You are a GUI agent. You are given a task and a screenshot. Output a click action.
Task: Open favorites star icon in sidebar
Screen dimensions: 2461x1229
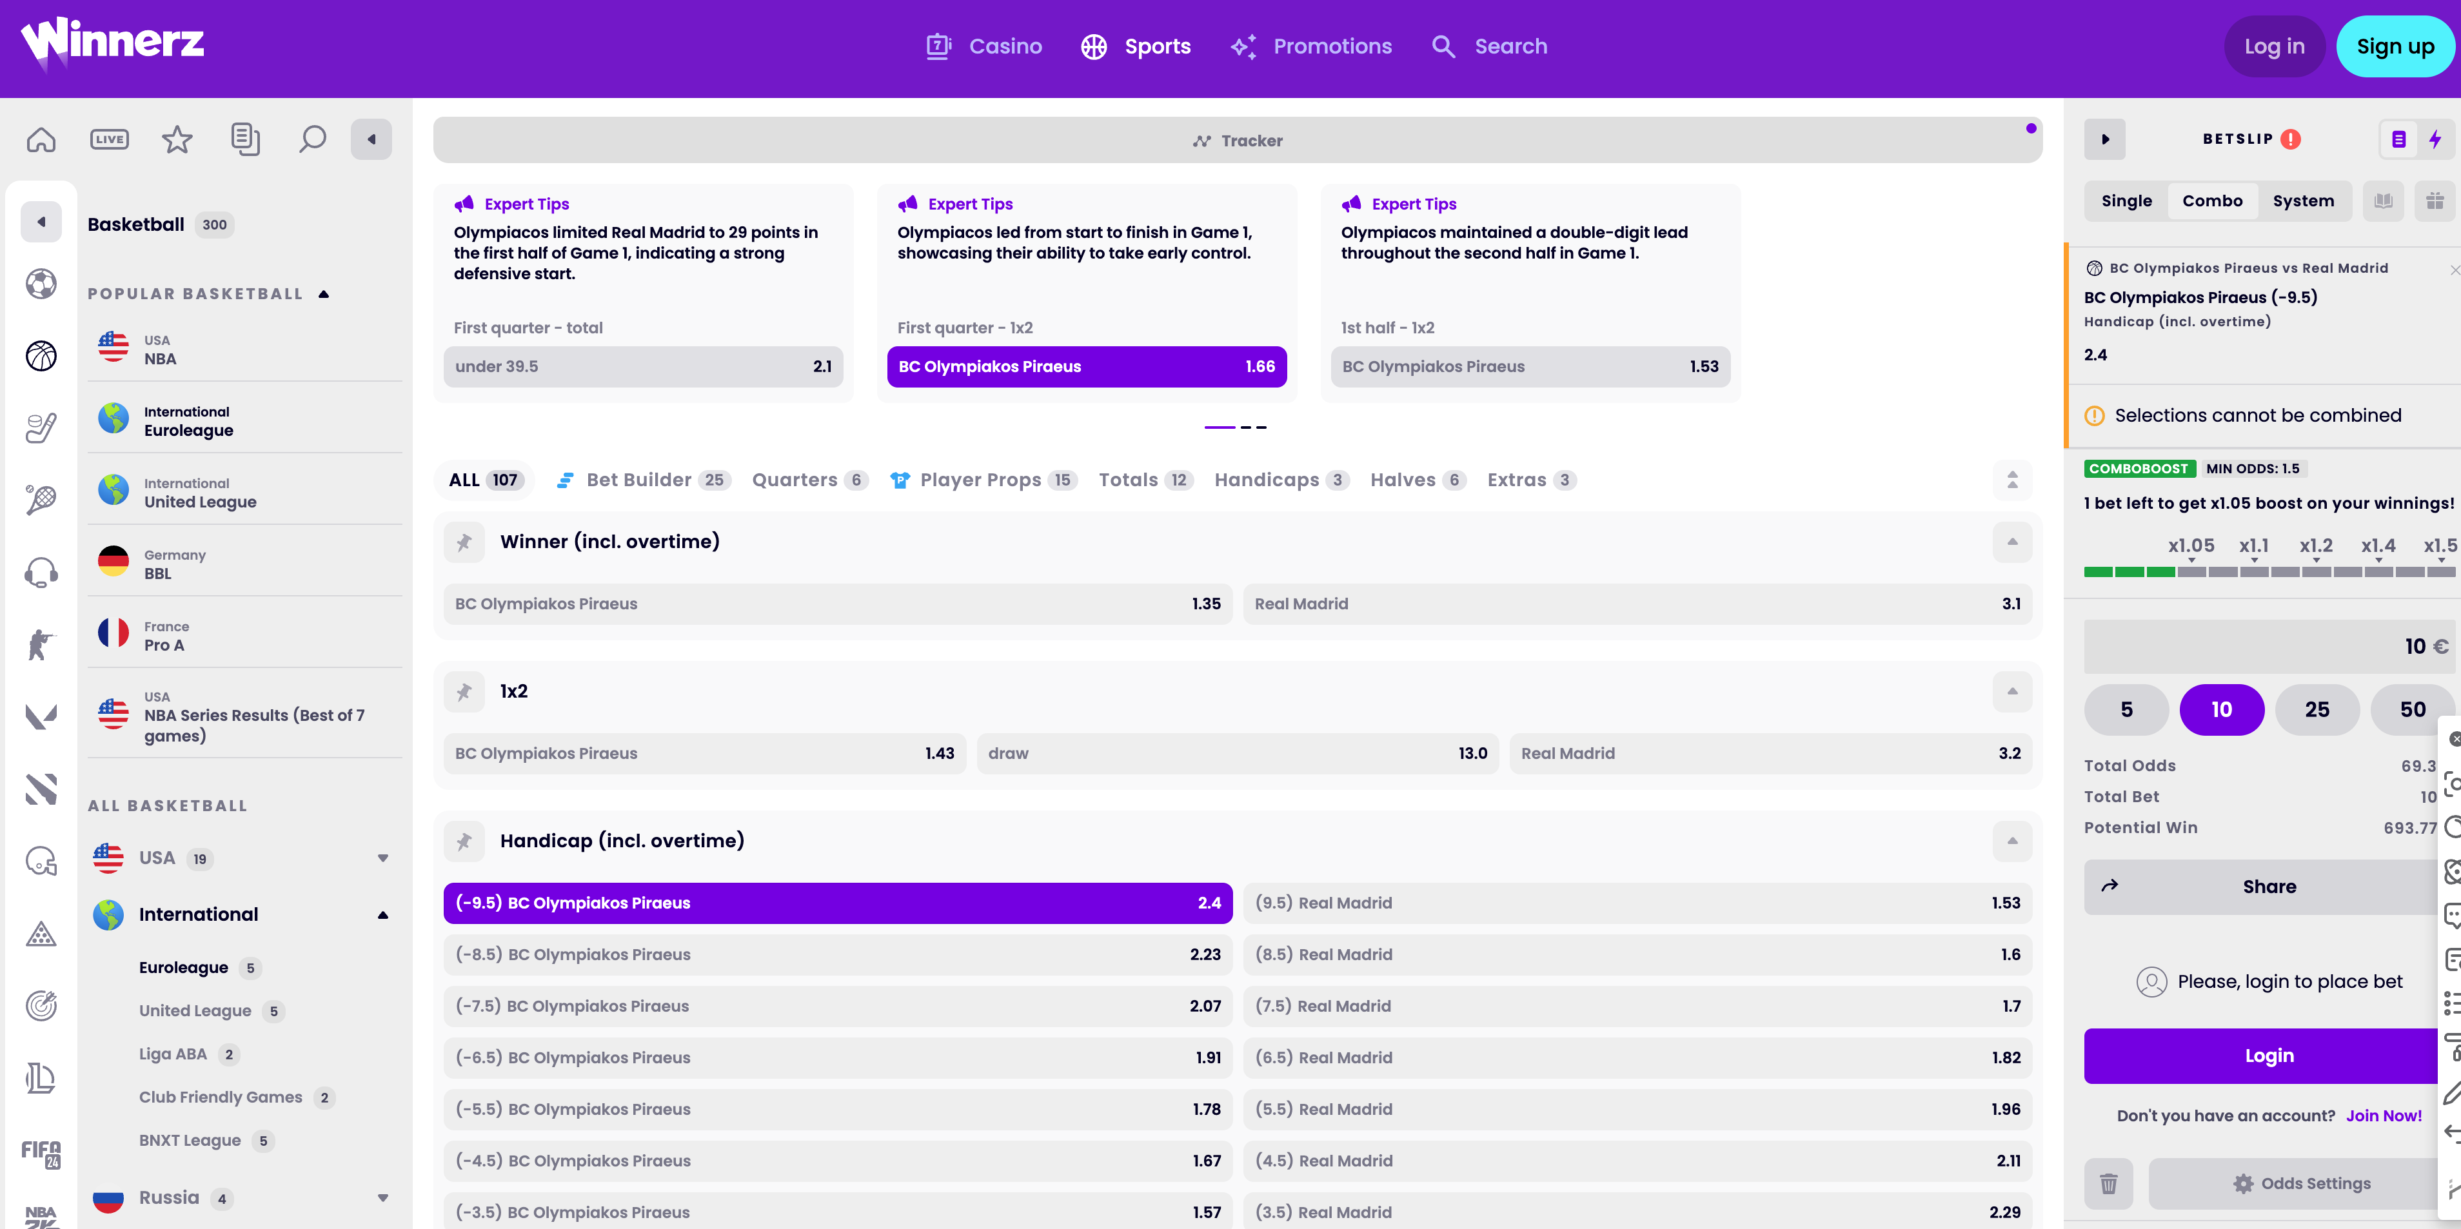[x=177, y=139]
